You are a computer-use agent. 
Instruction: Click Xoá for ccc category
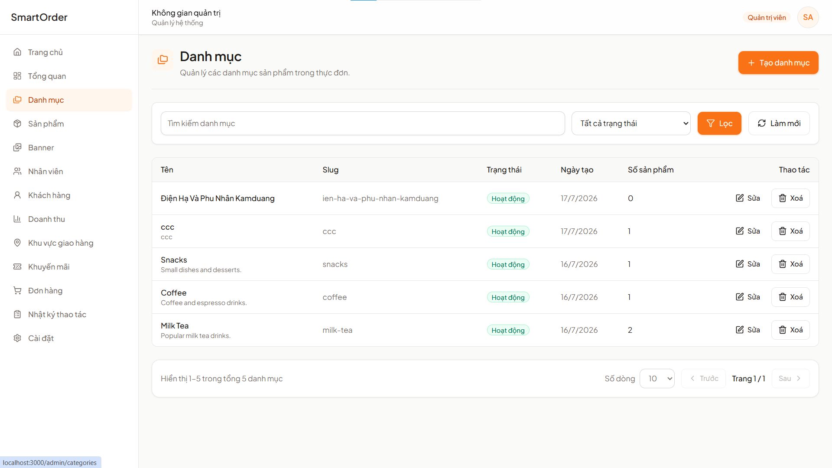point(790,231)
